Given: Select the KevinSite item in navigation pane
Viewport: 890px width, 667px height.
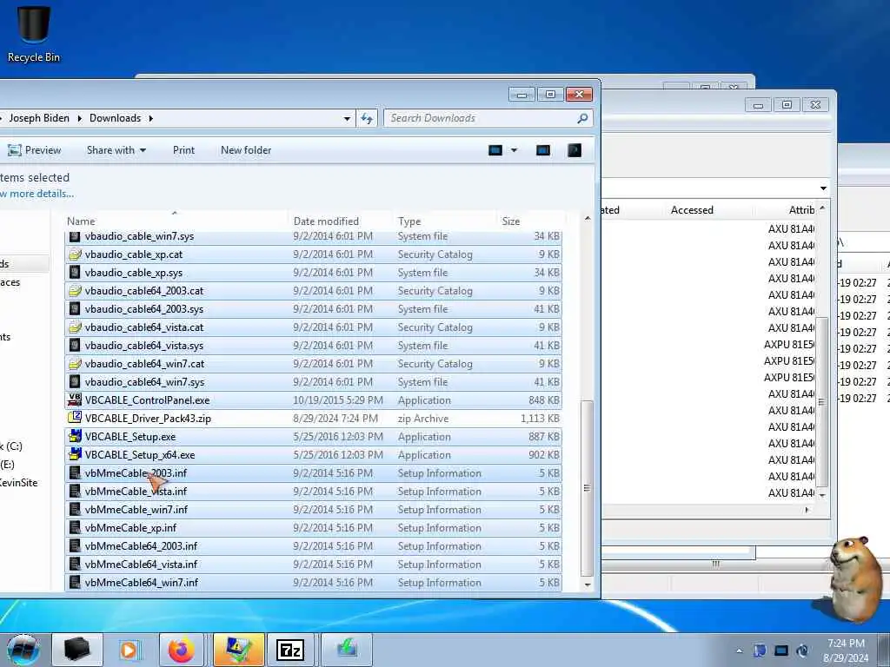Looking at the screenshot, I should click(x=19, y=483).
